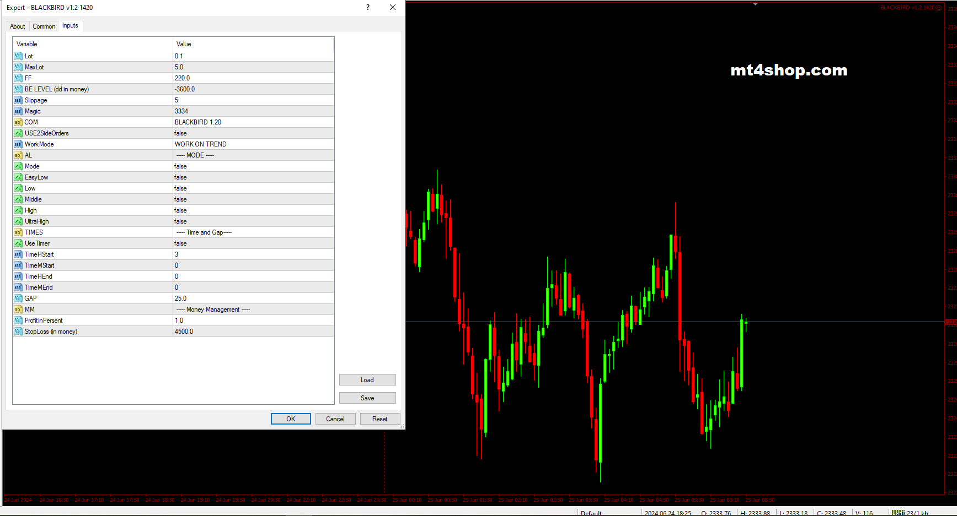Click the Middle boolean icon
The height and width of the screenshot is (516, 957).
click(x=18, y=199)
